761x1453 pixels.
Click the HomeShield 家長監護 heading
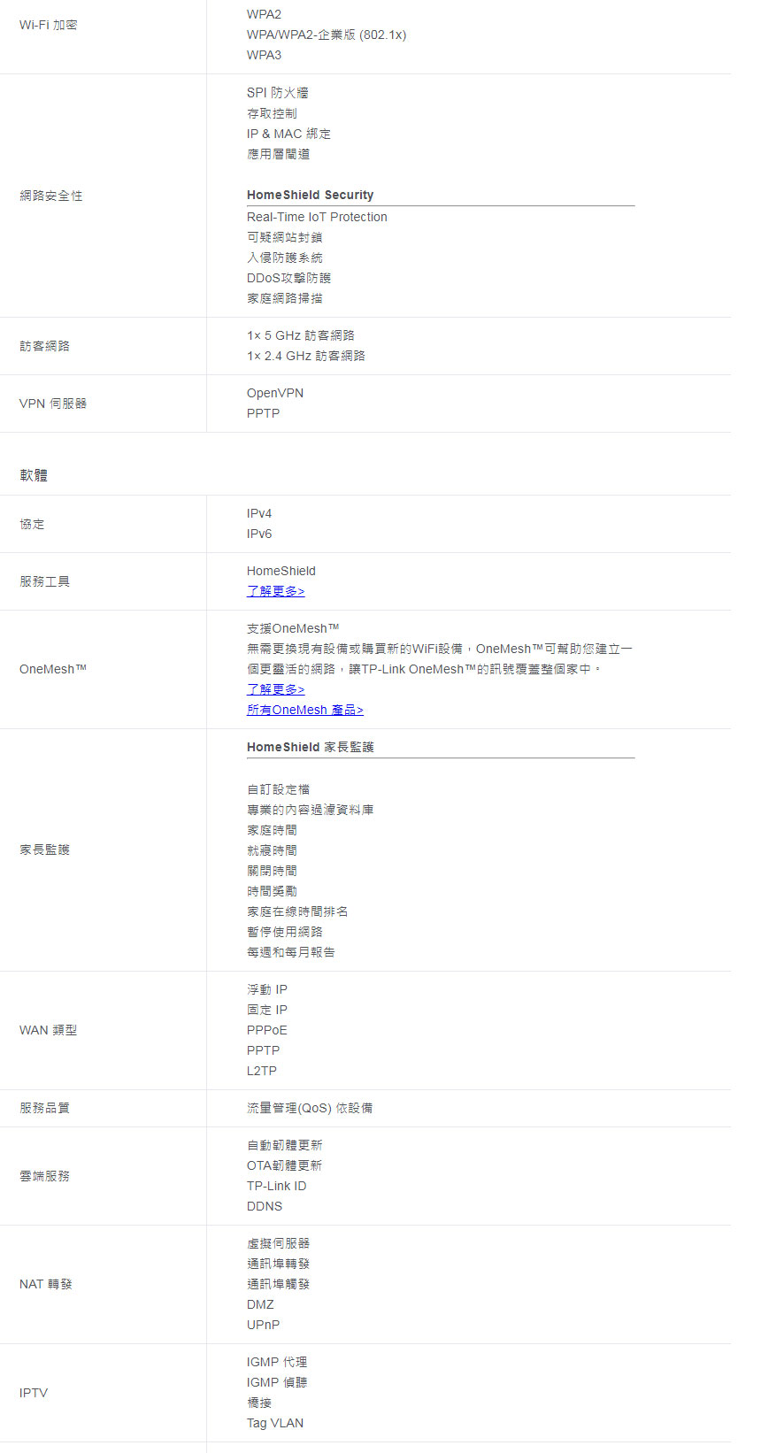point(310,747)
